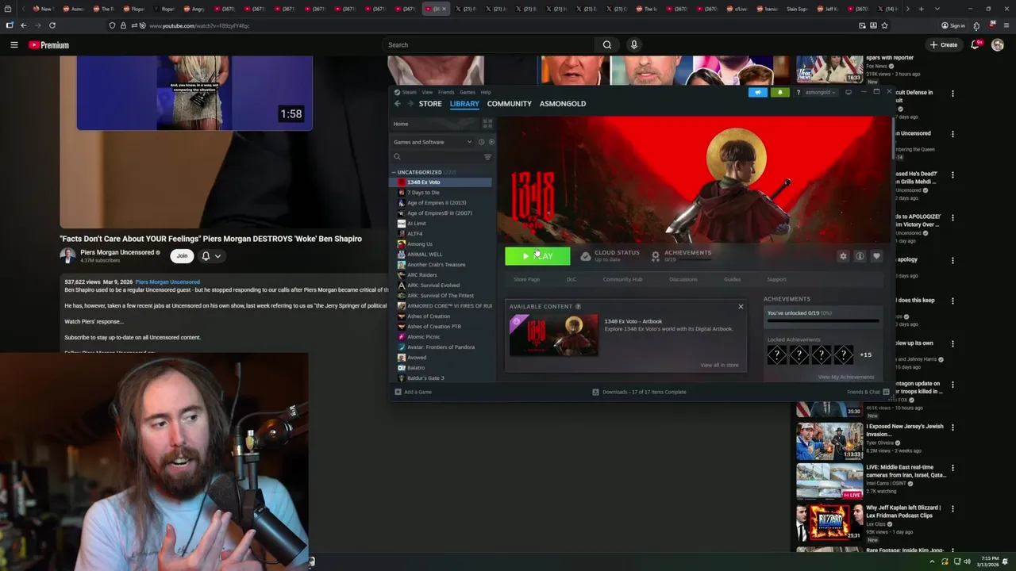
Task: Open more options for 'Why Jeff Kaplan left Blizzard'
Action: [952, 509]
